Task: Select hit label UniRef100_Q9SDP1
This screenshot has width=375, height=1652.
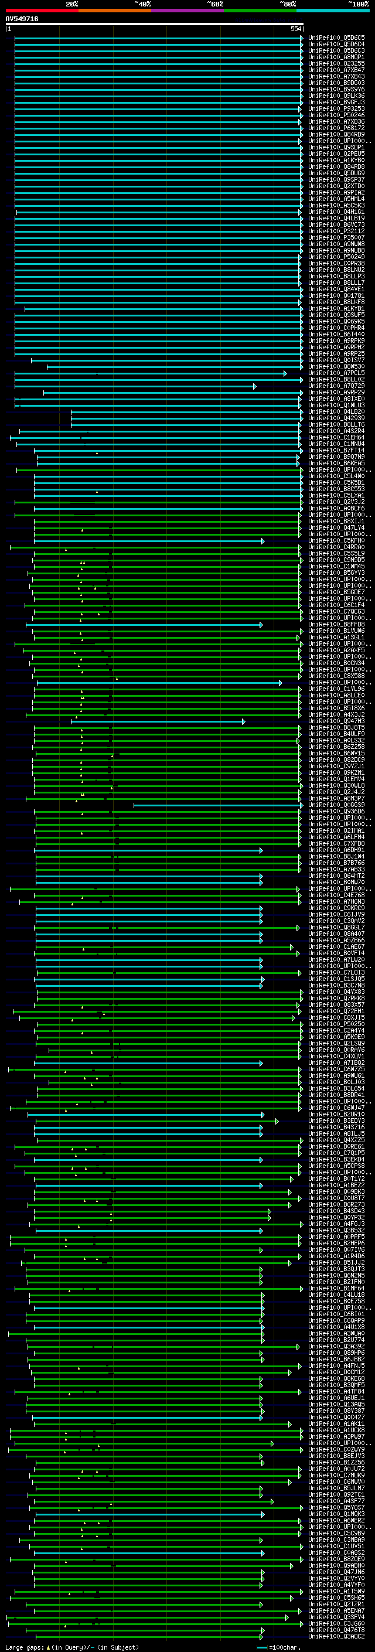Action: click(336, 148)
